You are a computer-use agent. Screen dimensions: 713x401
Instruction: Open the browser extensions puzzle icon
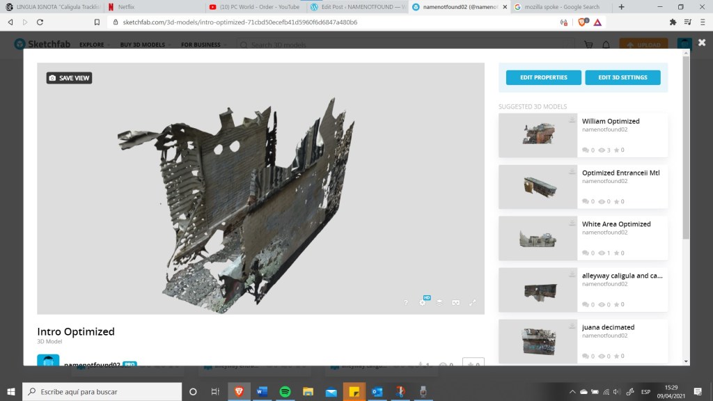673,22
